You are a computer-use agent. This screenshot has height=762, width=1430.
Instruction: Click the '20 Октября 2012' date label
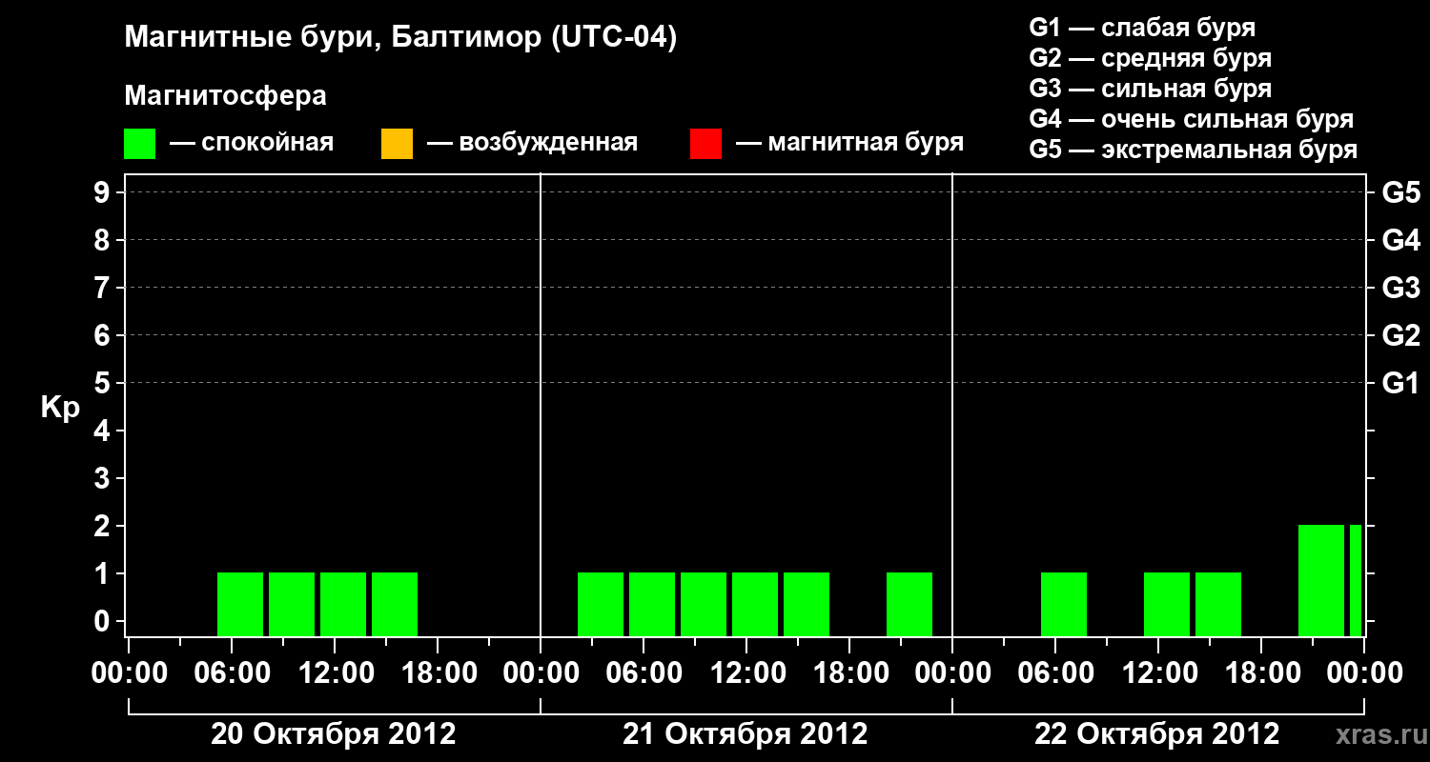click(334, 734)
